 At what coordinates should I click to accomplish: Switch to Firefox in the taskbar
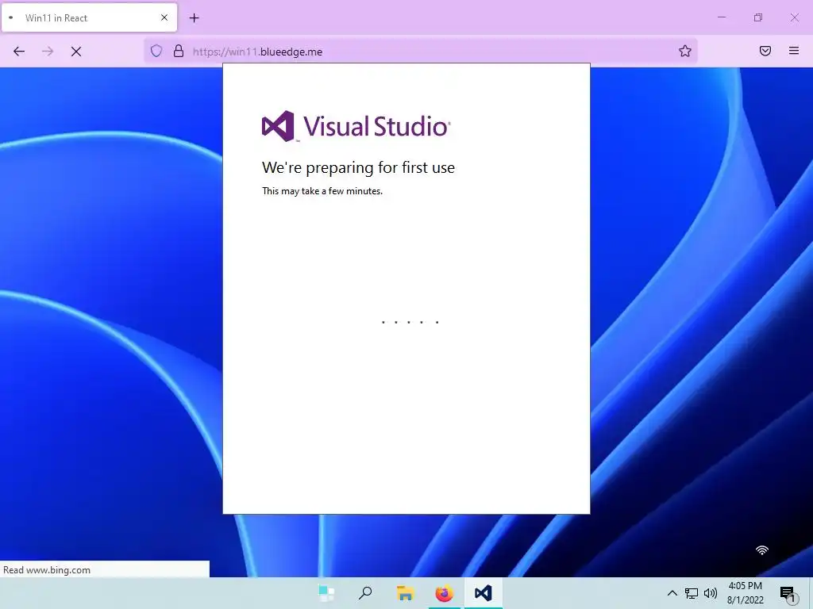(444, 593)
